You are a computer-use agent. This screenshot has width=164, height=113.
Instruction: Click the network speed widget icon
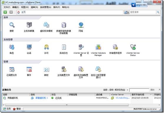pyautogui.click(x=134, y=5)
